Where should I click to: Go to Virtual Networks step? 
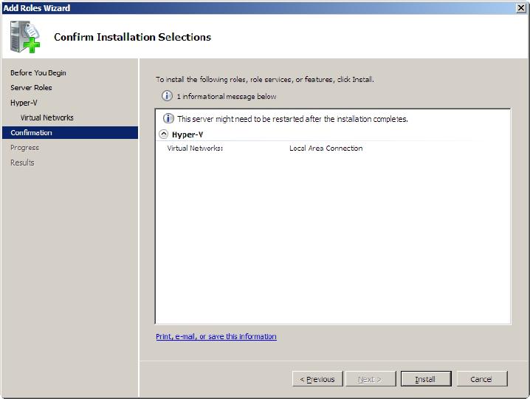click(47, 117)
